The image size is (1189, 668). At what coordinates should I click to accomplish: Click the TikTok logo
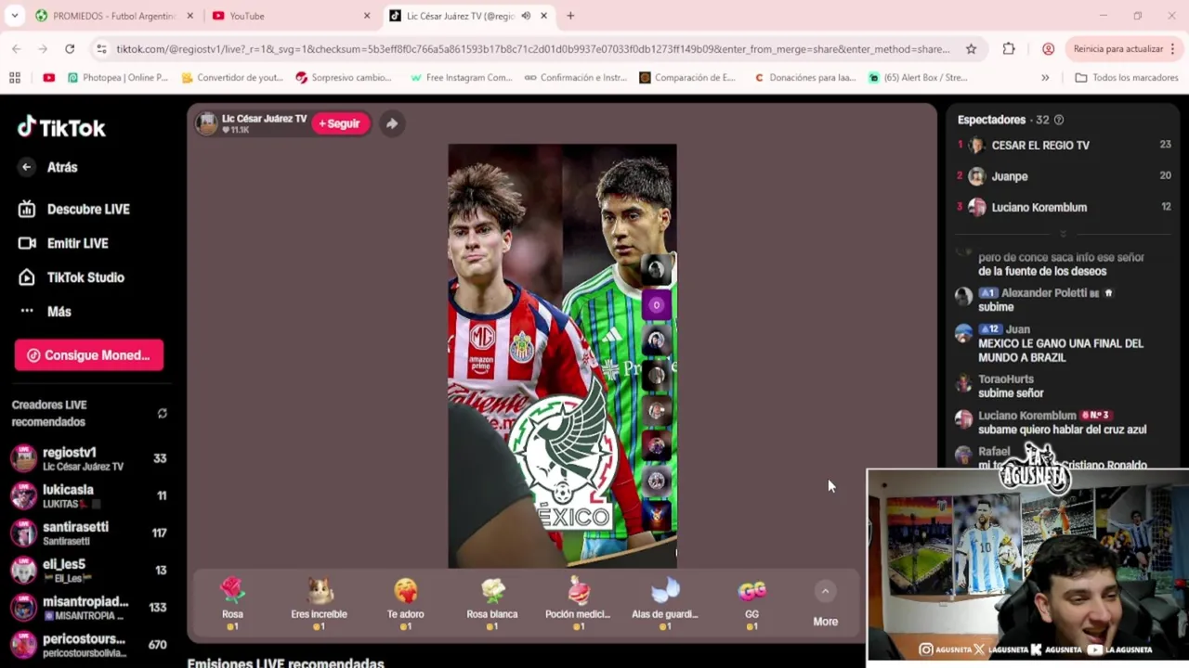pos(61,127)
